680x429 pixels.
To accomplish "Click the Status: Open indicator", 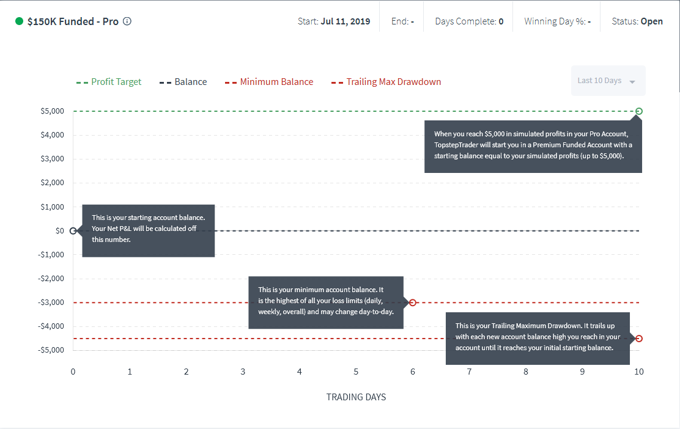I will pos(637,21).
